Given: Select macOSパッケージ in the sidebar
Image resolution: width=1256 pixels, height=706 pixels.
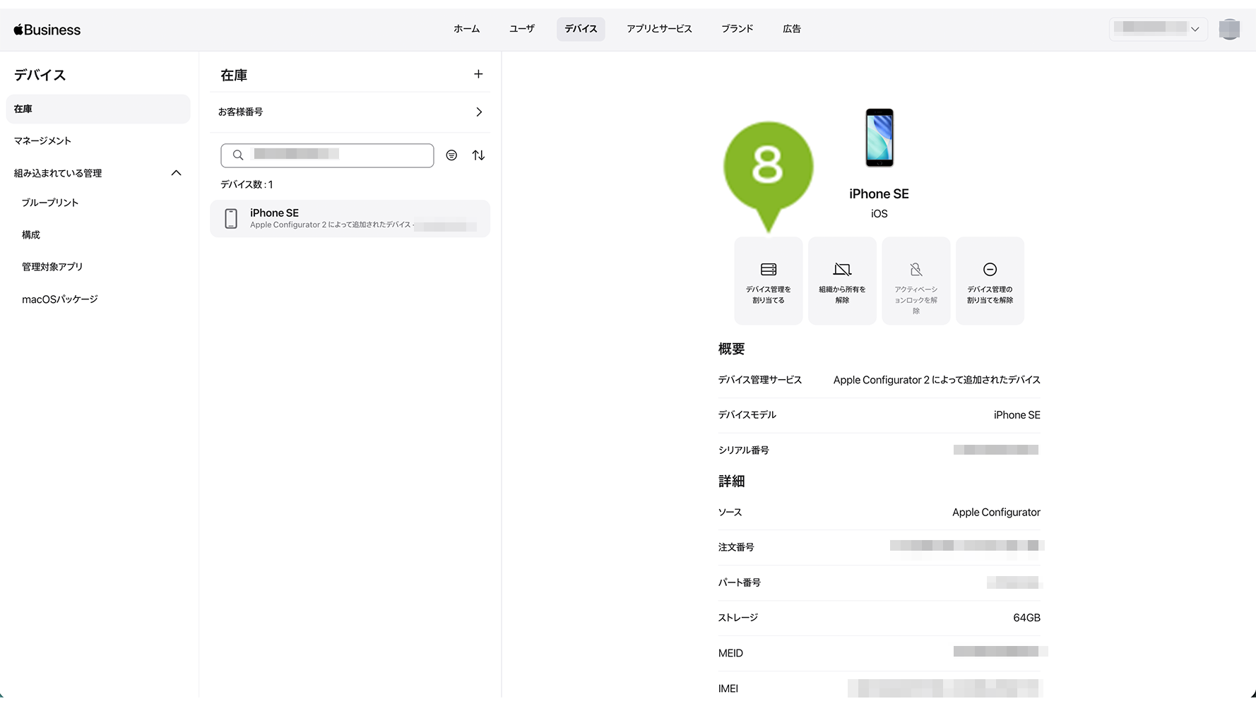Looking at the screenshot, I should 60,299.
